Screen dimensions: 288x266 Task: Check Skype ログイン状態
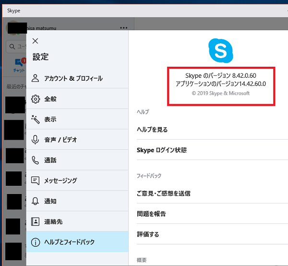coord(162,150)
